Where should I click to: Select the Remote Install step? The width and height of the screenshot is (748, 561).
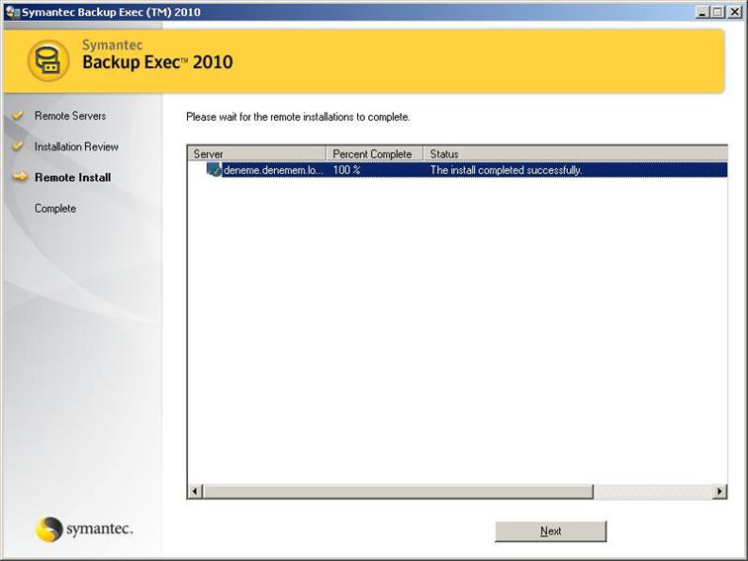click(73, 177)
